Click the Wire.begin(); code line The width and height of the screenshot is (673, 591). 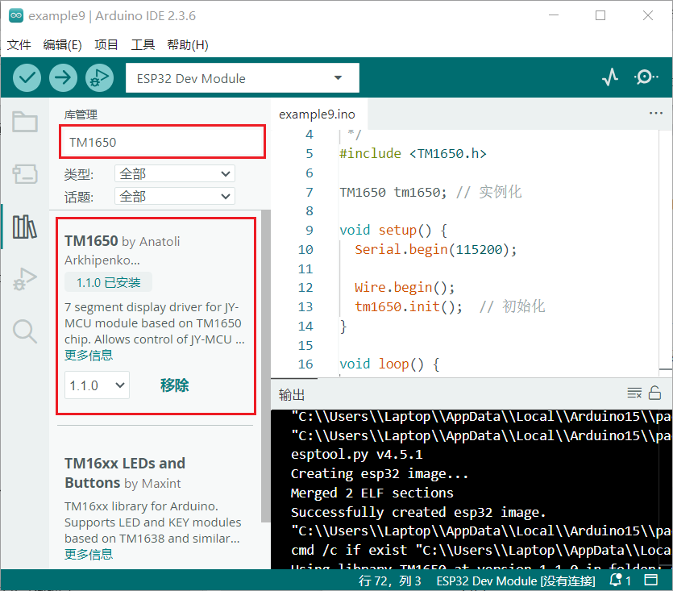405,287
